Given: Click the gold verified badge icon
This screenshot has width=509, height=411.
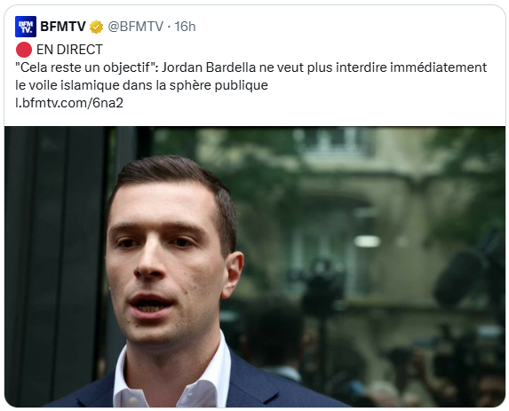Looking at the screenshot, I should coord(97,27).
